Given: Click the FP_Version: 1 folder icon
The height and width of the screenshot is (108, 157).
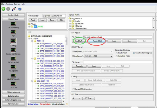Looking at the screenshot, I should [70, 18].
